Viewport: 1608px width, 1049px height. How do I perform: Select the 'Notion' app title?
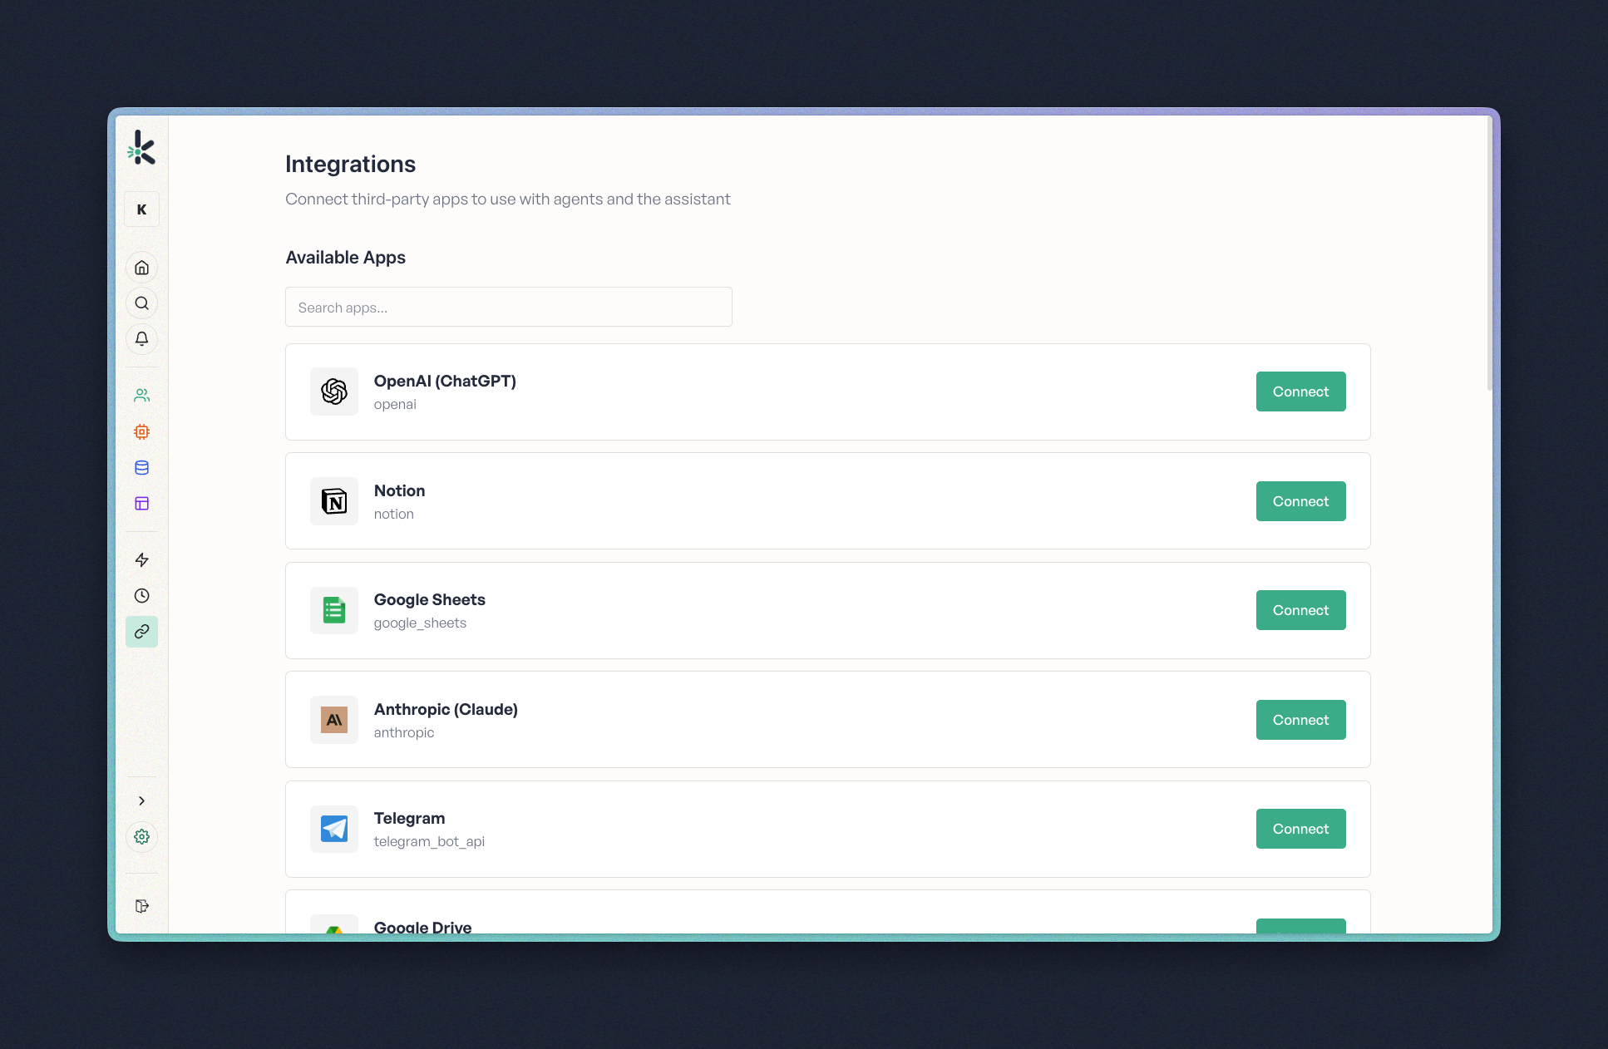click(399, 491)
